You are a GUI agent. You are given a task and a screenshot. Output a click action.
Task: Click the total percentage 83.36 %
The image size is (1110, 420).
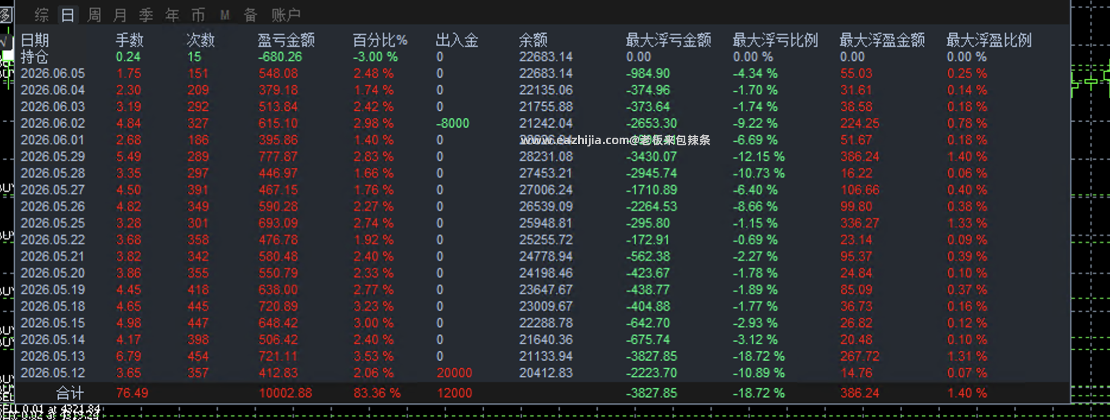point(377,393)
